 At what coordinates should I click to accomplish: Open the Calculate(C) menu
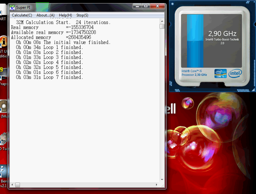(22, 15)
